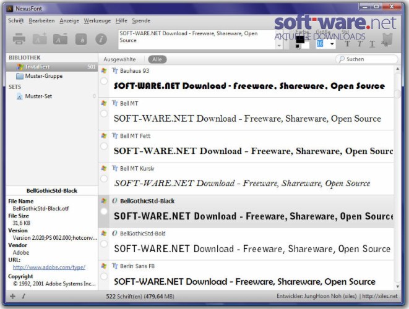Toggle underline style T button
Screen dimensions: 409x309
click(372, 44)
